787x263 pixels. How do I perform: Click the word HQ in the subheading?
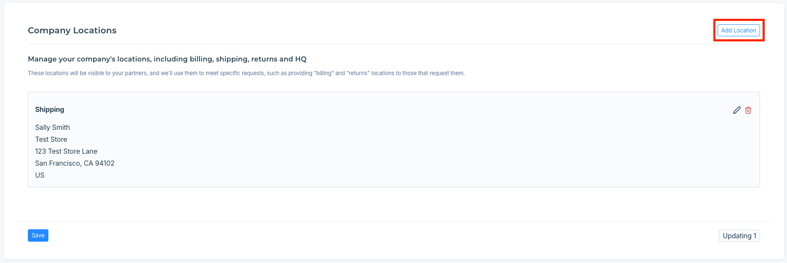301,59
